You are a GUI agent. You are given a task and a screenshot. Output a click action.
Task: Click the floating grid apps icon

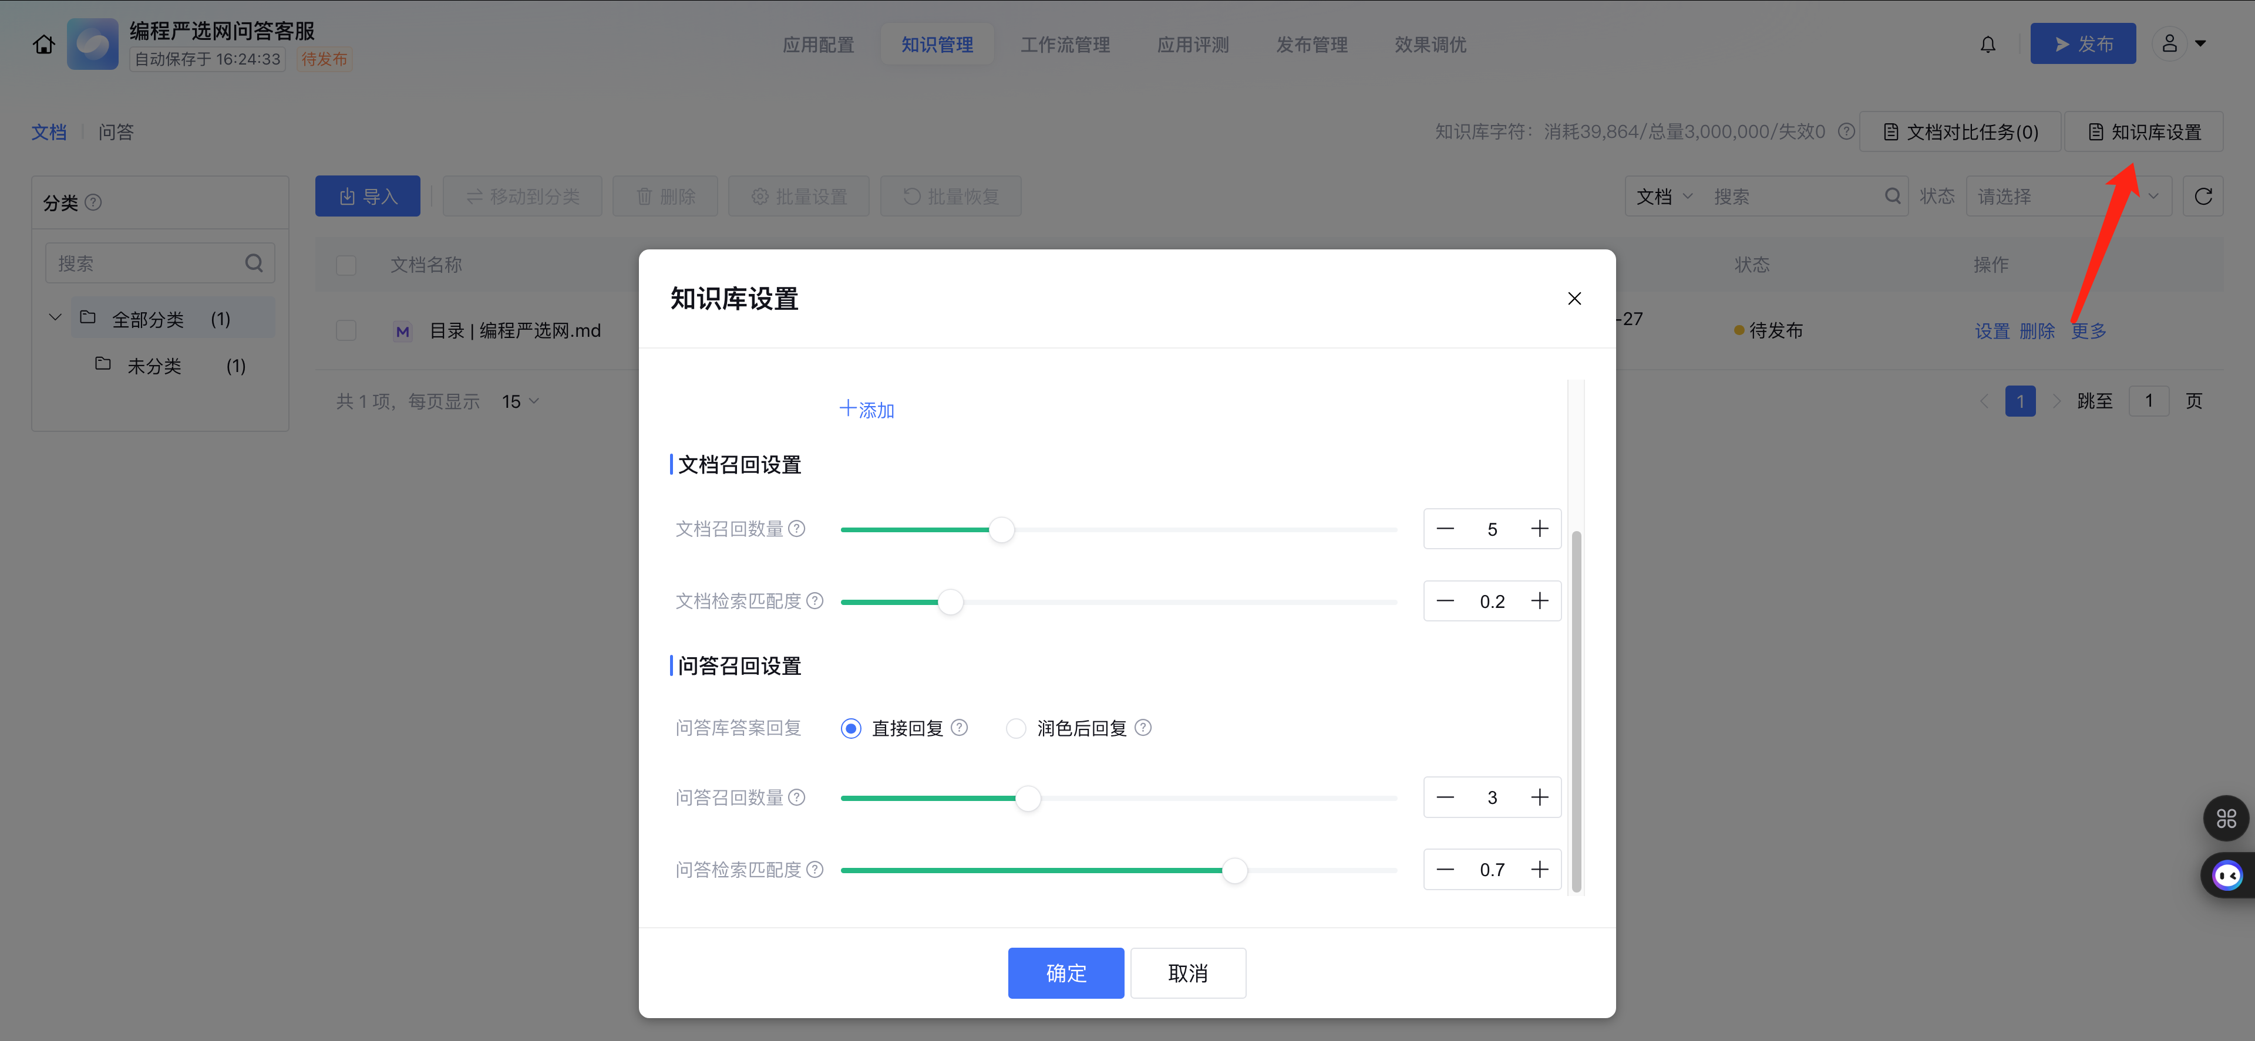2226,819
